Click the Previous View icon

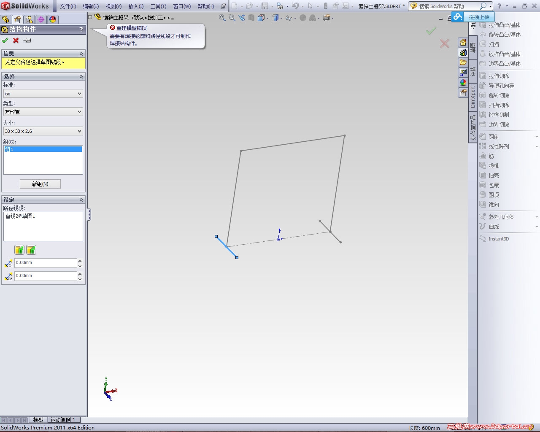[242, 18]
